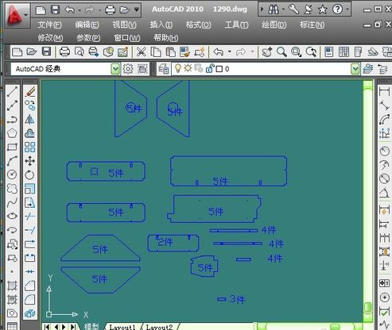The height and width of the screenshot is (330, 392).
Task: Select the Rectangle draw tool
Action: 12,147
